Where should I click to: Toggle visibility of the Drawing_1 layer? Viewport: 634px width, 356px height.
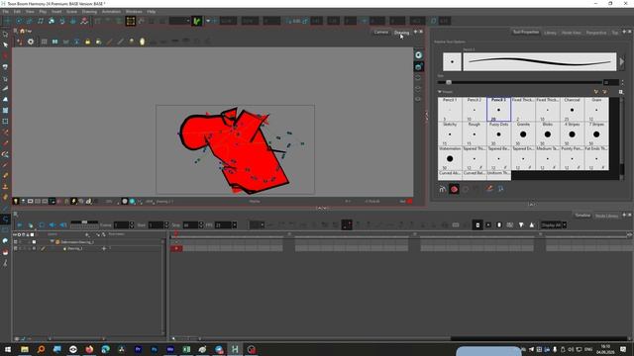(x=16, y=248)
